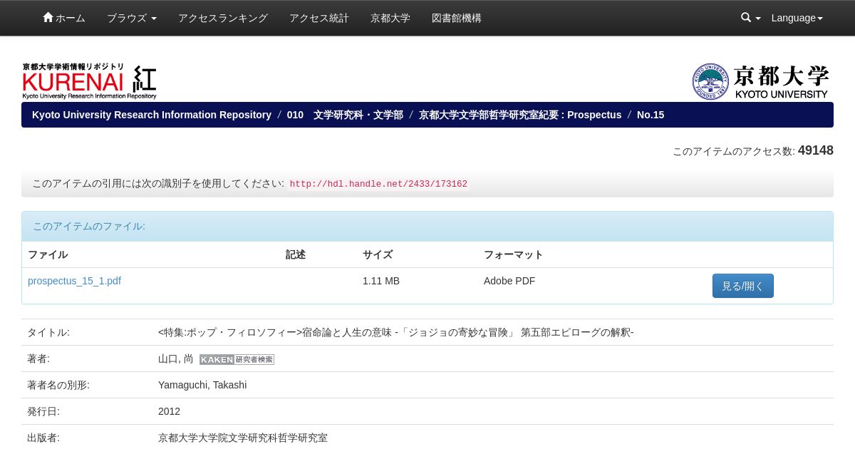Viewport: 855px width, 449px height.
Task: Click the 見る/開く button
Action: (x=743, y=286)
